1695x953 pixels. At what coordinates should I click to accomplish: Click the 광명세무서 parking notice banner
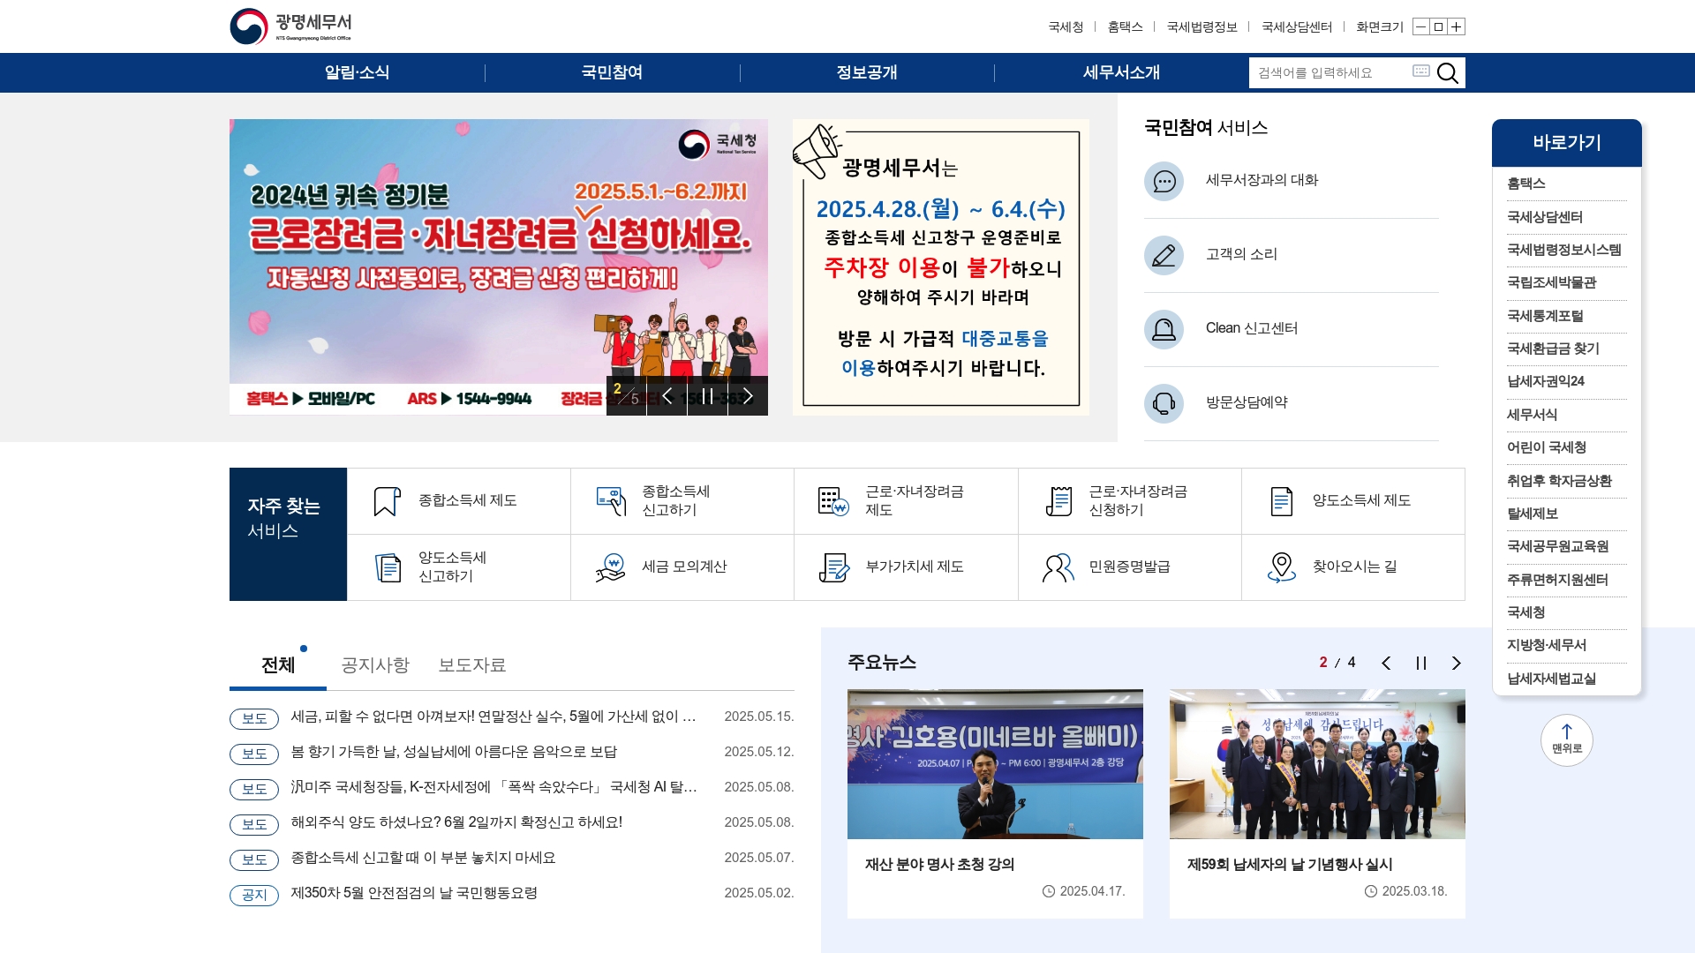(941, 267)
